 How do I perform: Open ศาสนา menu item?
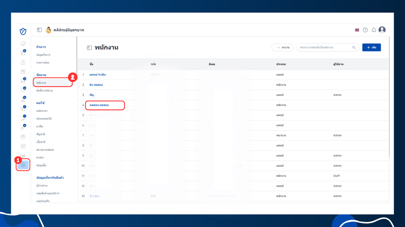pos(40,158)
